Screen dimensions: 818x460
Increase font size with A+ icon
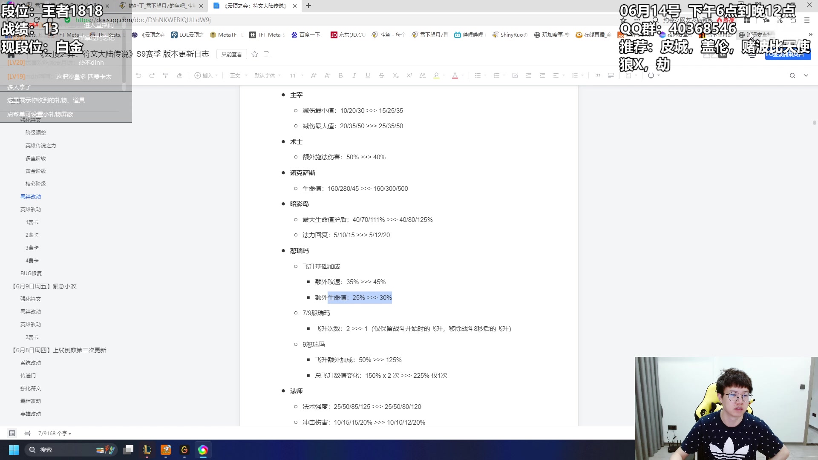point(314,75)
